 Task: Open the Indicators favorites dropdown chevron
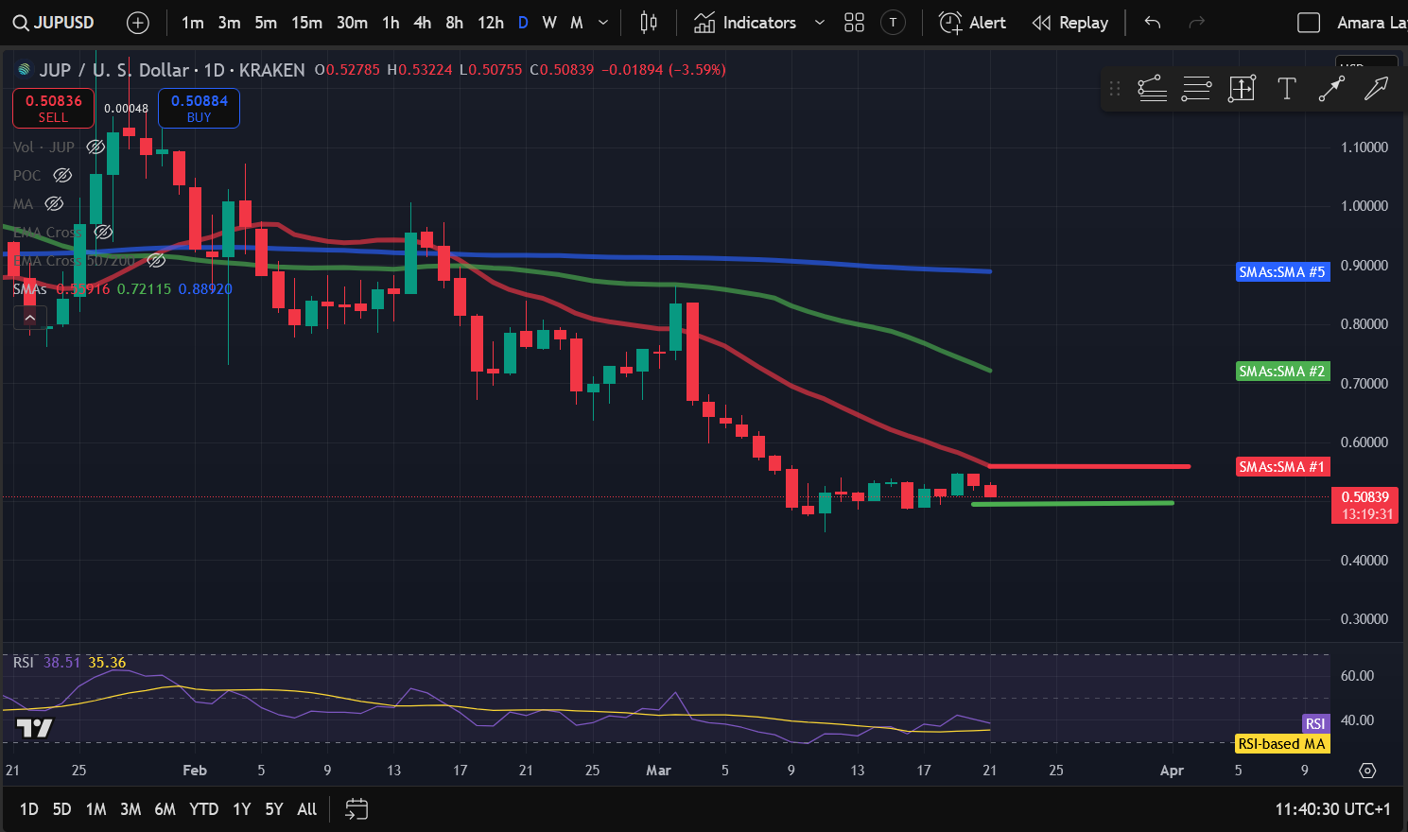pos(820,23)
